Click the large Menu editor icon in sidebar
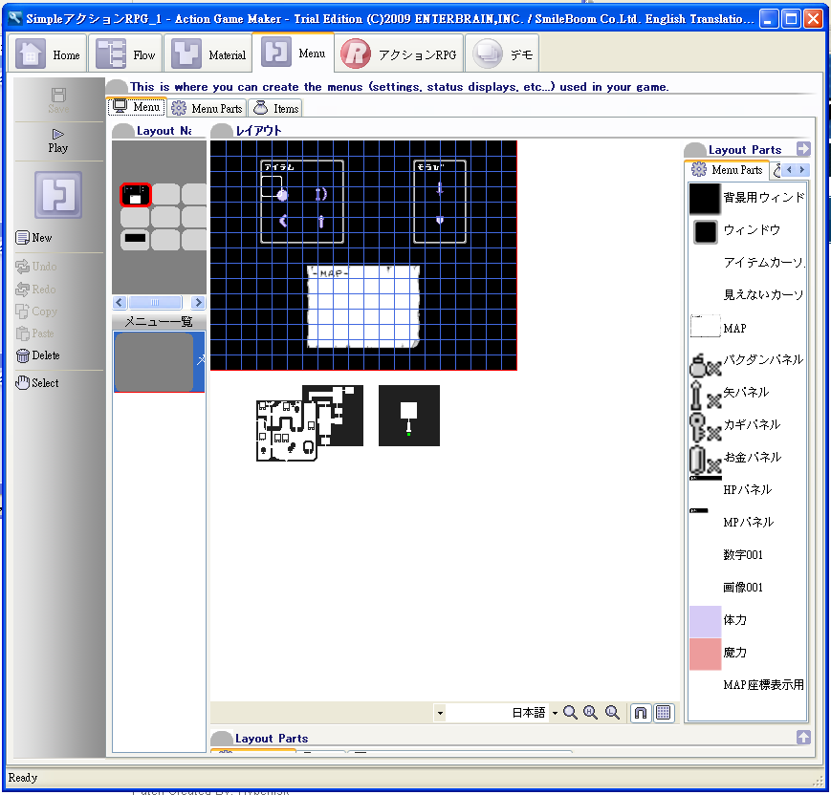The width and height of the screenshot is (831, 795). 58,194
